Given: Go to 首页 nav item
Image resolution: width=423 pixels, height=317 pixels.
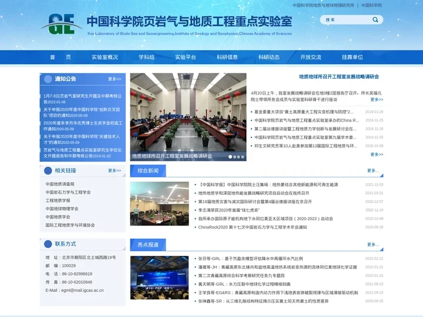Looking at the screenshot, I should (61, 57).
